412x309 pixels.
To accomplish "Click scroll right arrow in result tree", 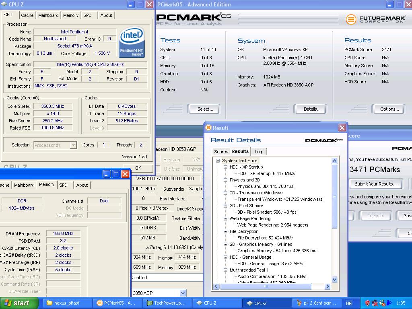I will pyautogui.click(x=328, y=286).
